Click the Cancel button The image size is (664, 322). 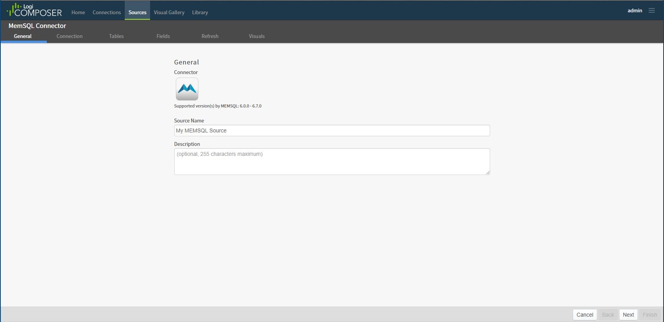585,315
